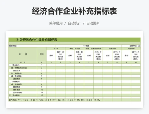Click the 编制单位: cell
This screenshot has height=114, width=149.
tap(32, 46)
